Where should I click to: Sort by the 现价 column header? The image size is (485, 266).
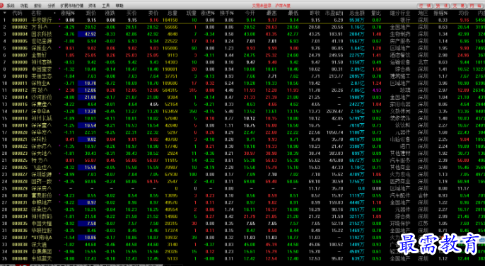(x=91, y=13)
